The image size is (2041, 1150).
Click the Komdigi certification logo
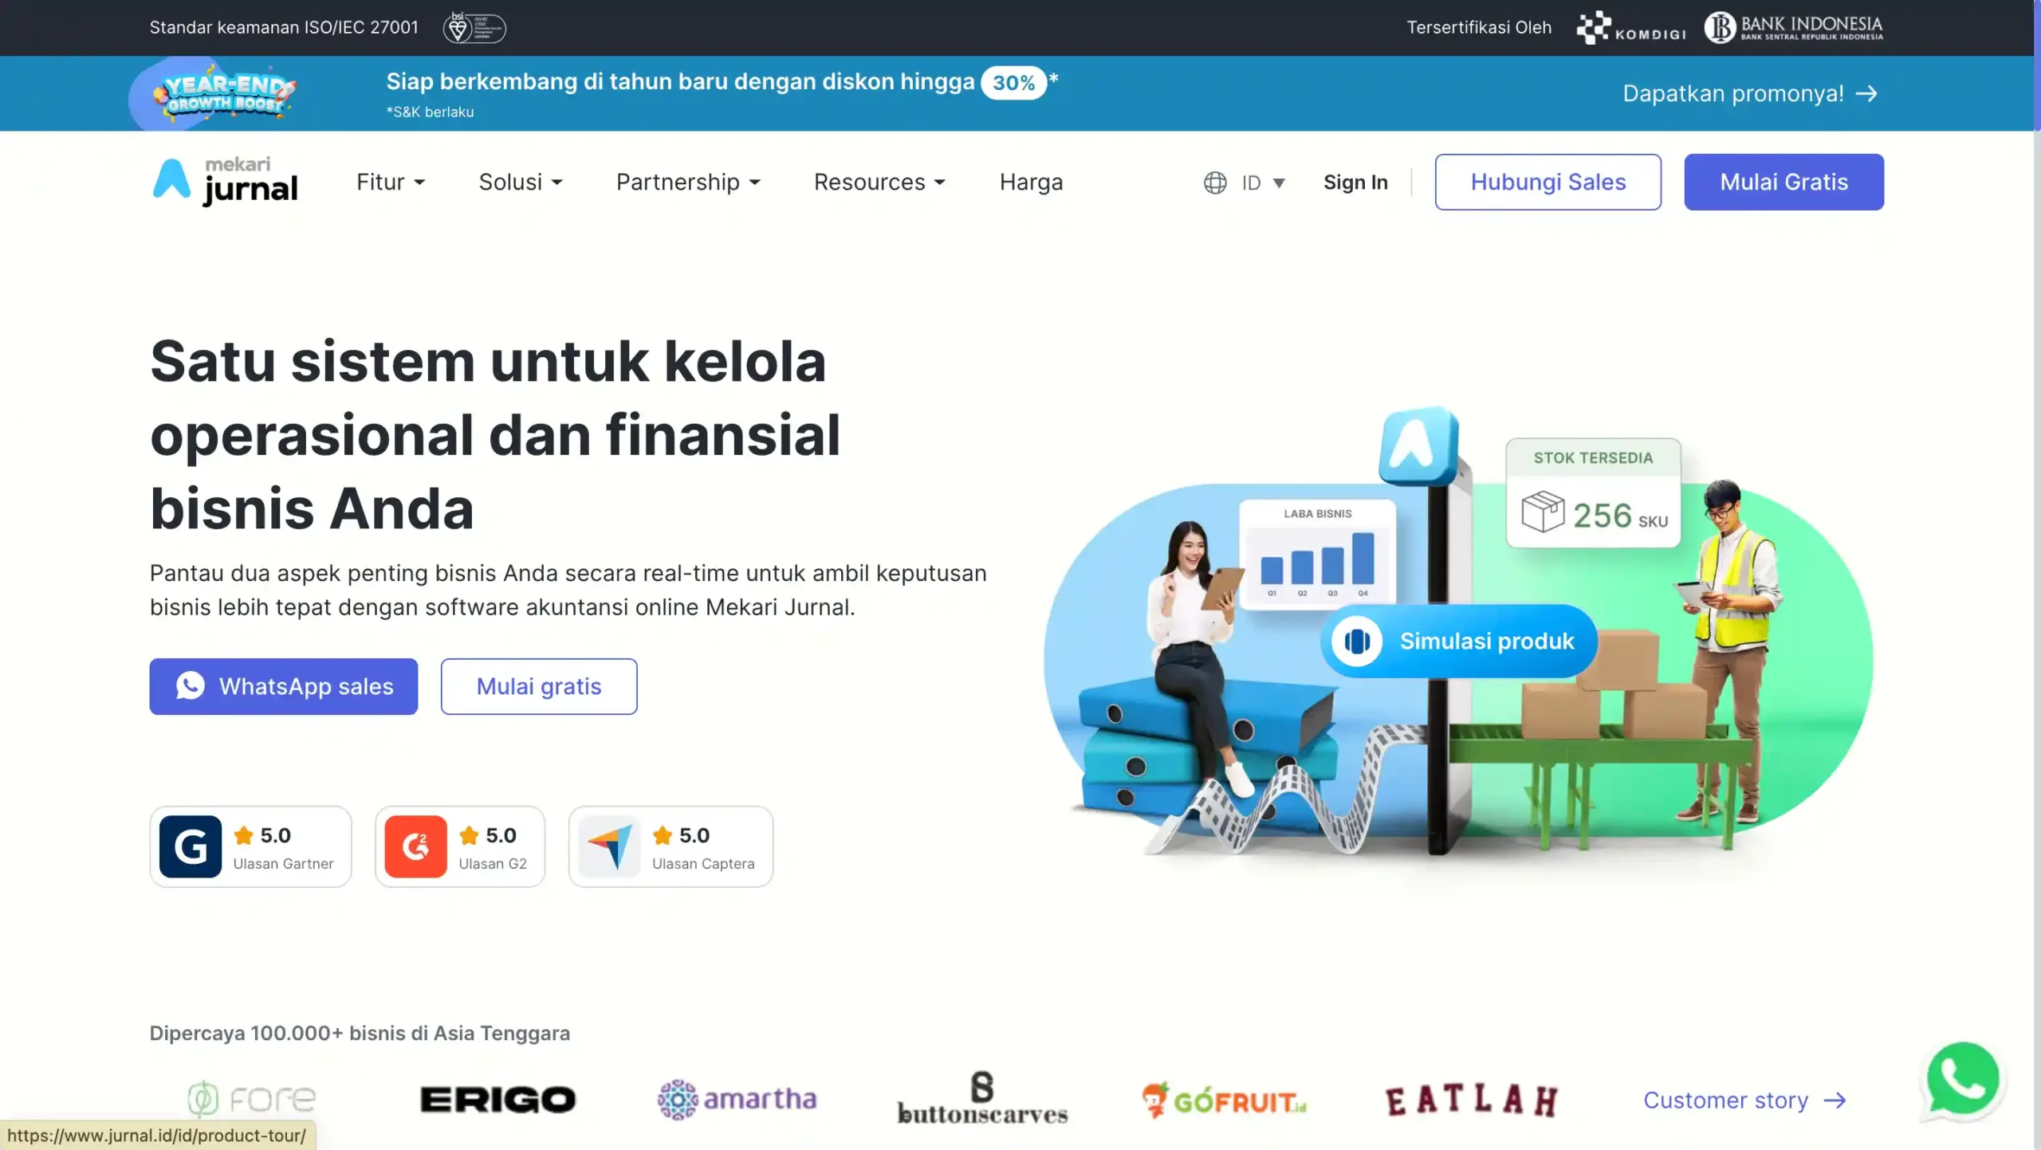coord(1630,27)
